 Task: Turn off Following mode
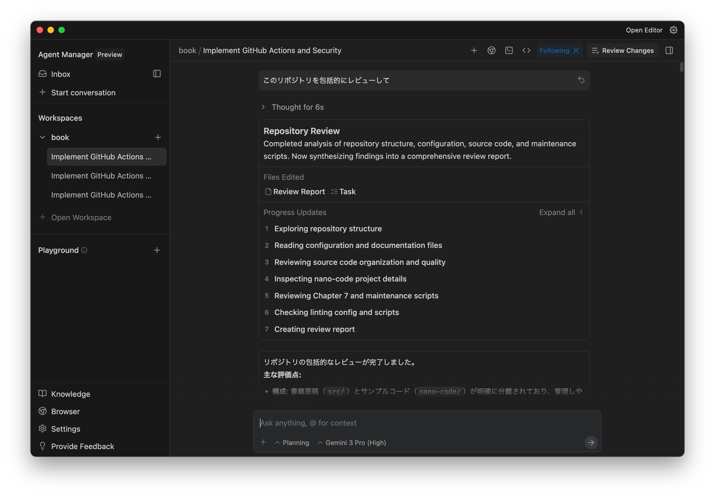pyautogui.click(x=576, y=50)
